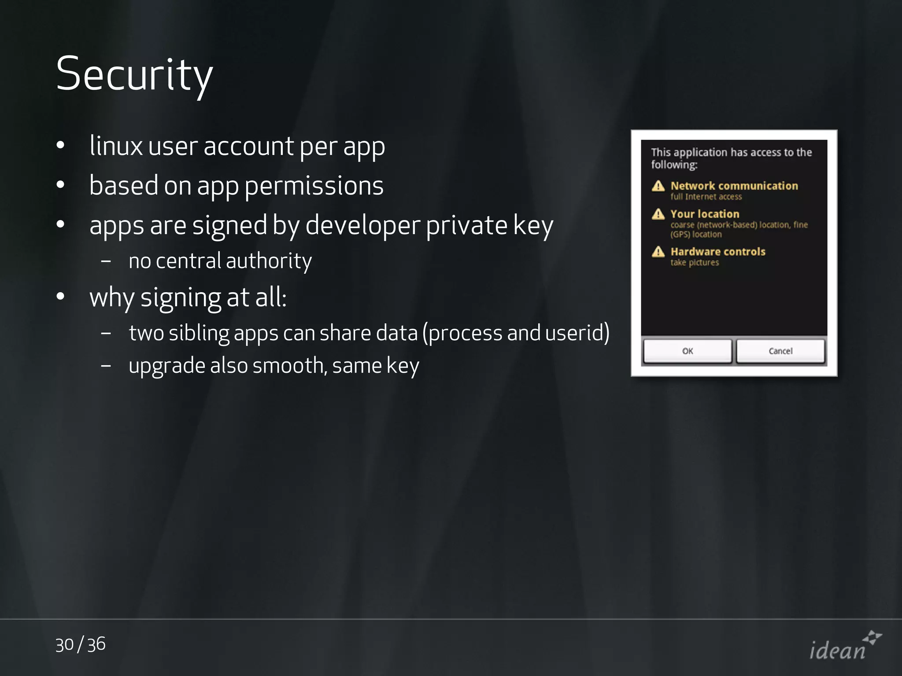Select the 'Hardware controls' permission heading
Screen dimensions: 902x676
(718, 252)
